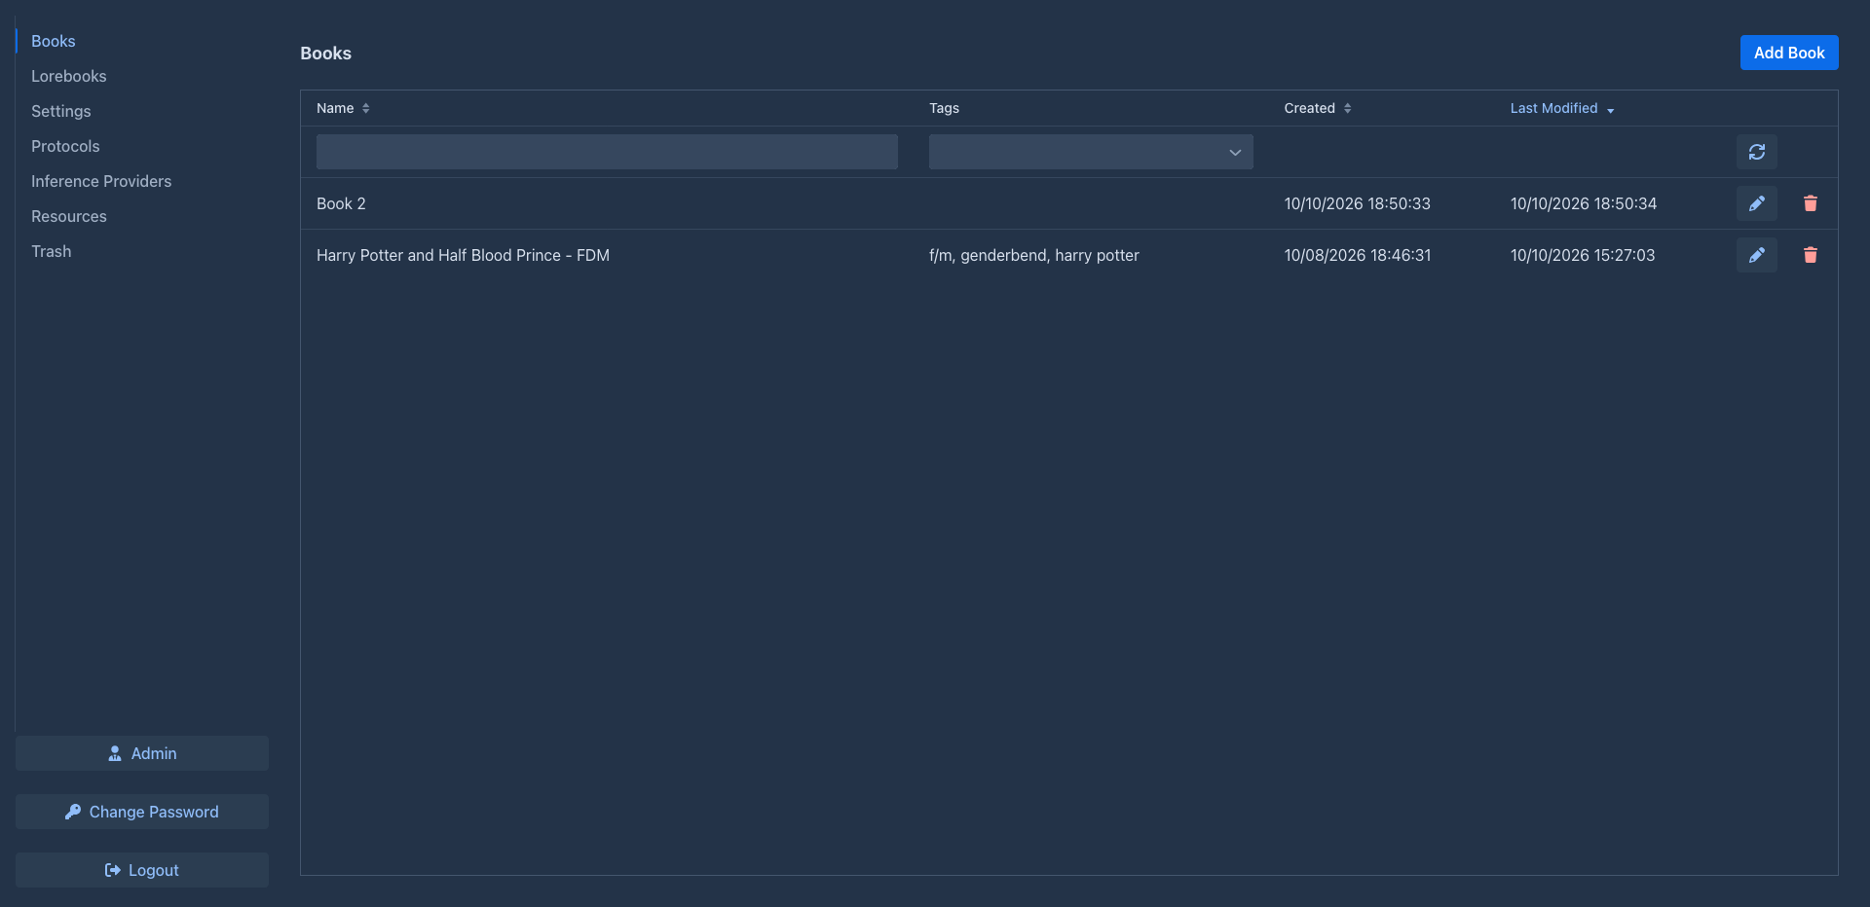Screen dimensions: 1870x907
Task: Click modified date '10/10/2026 15:27:03'
Action: [1583, 255]
